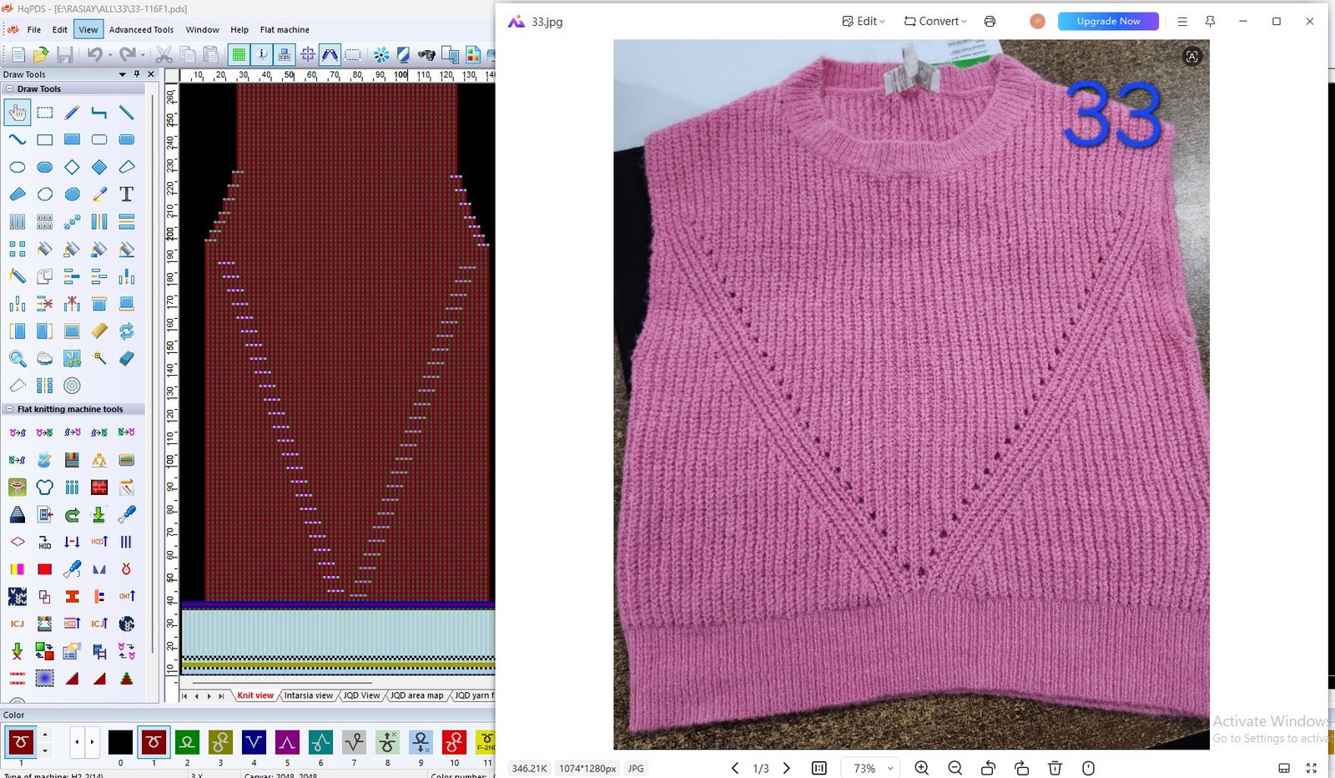Select the magnifier zoom tool
Screen dimensions: 1335x778
18,359
